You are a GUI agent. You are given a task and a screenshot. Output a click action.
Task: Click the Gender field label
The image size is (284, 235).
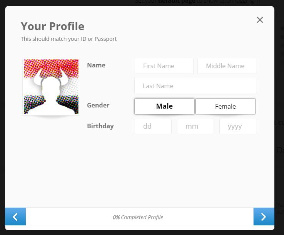click(98, 105)
